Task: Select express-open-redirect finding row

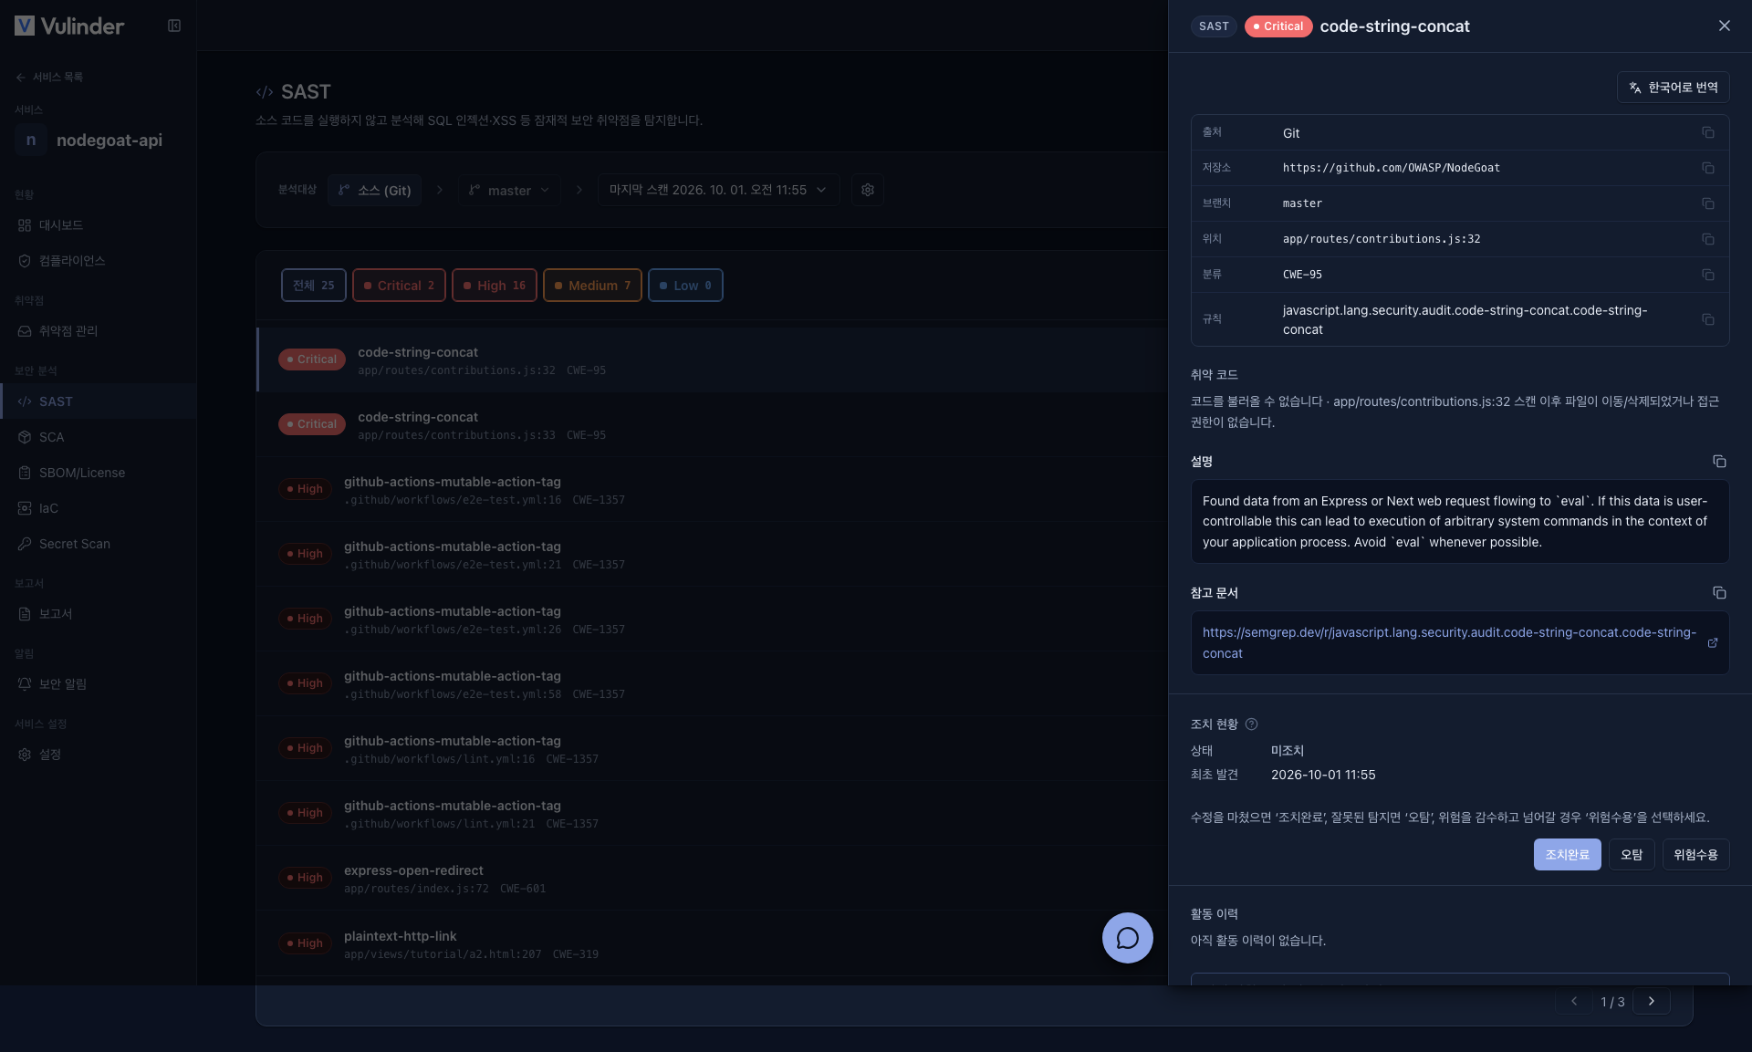Action: click(713, 879)
